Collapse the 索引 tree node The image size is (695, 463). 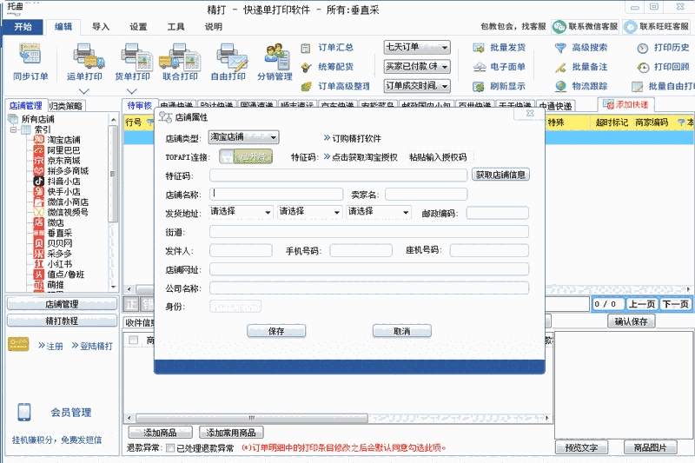point(13,129)
